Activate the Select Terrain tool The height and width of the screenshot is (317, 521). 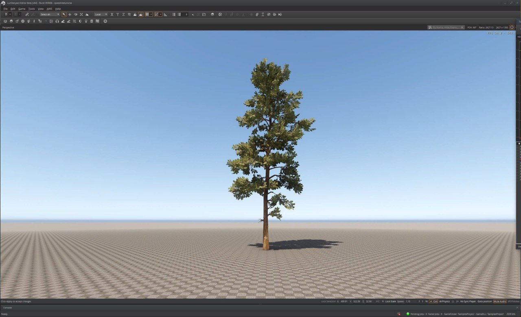[87, 14]
